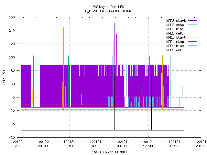Click the x-axis label 100121 04:00
The image size is (207, 155).
(x=95, y=144)
